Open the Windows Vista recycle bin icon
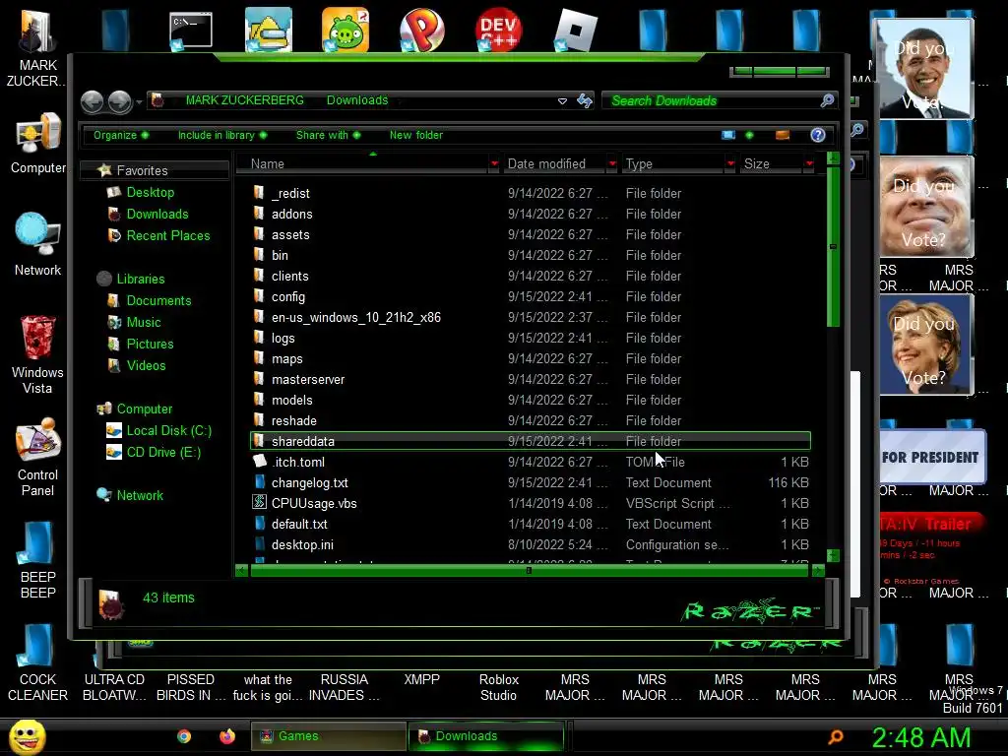 (38, 353)
